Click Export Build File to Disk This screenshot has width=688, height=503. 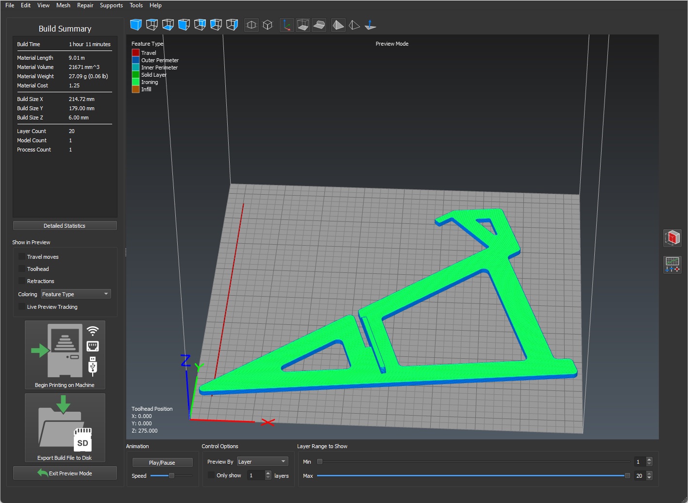(x=65, y=428)
